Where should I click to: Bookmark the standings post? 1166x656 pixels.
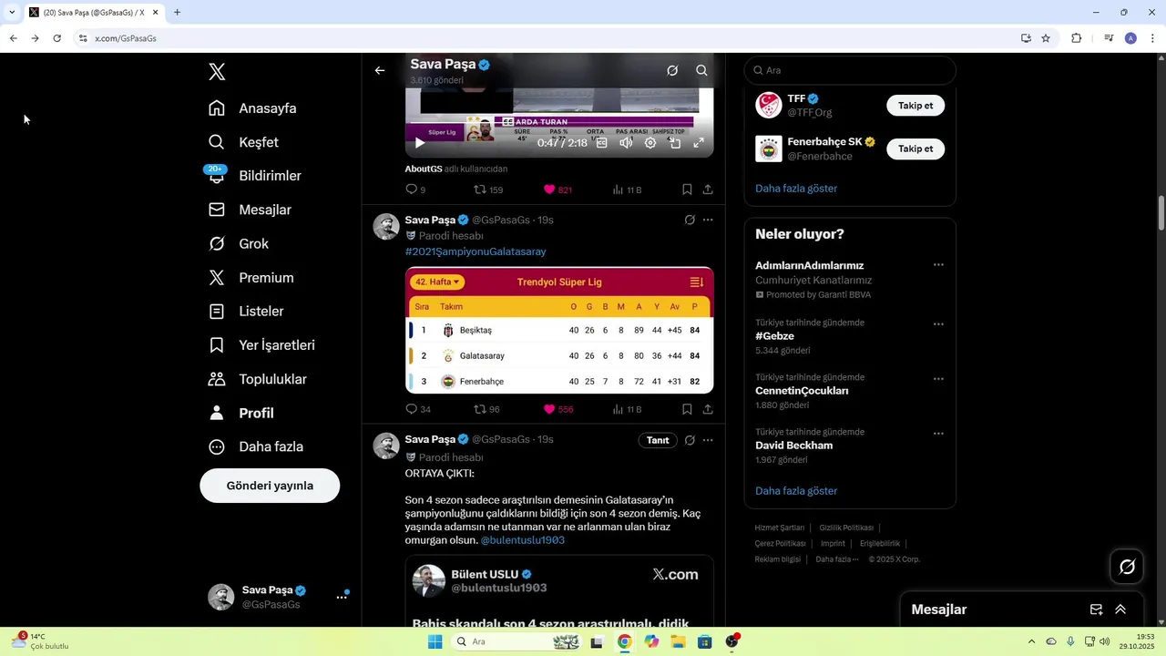tap(687, 409)
